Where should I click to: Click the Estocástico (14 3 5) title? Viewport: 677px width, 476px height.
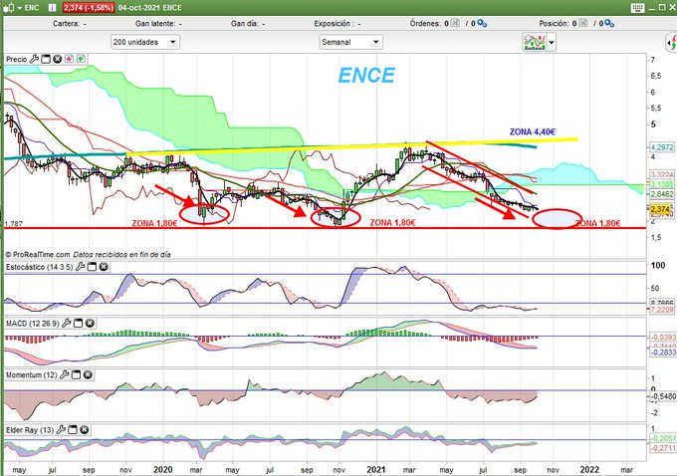pyautogui.click(x=39, y=267)
